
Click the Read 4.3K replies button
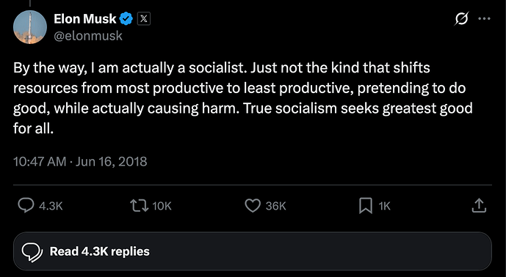(253, 251)
